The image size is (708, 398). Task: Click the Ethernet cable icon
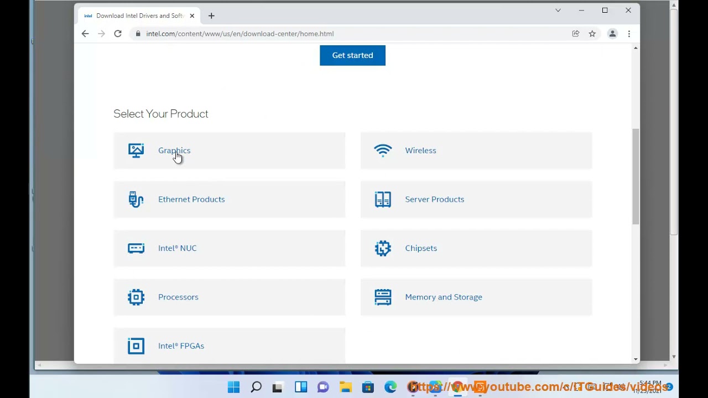tap(136, 199)
